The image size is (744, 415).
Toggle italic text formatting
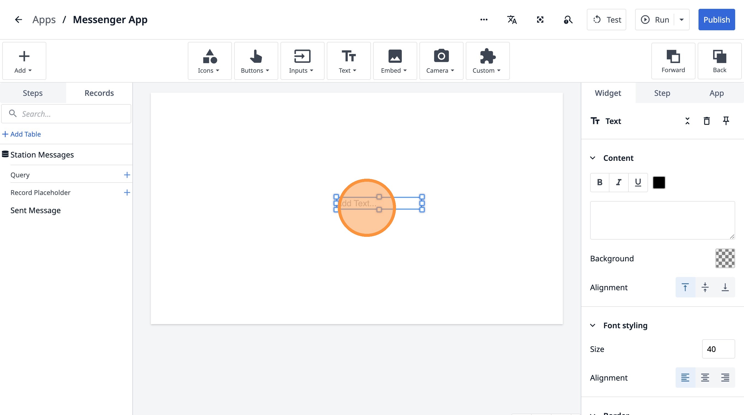(x=619, y=182)
